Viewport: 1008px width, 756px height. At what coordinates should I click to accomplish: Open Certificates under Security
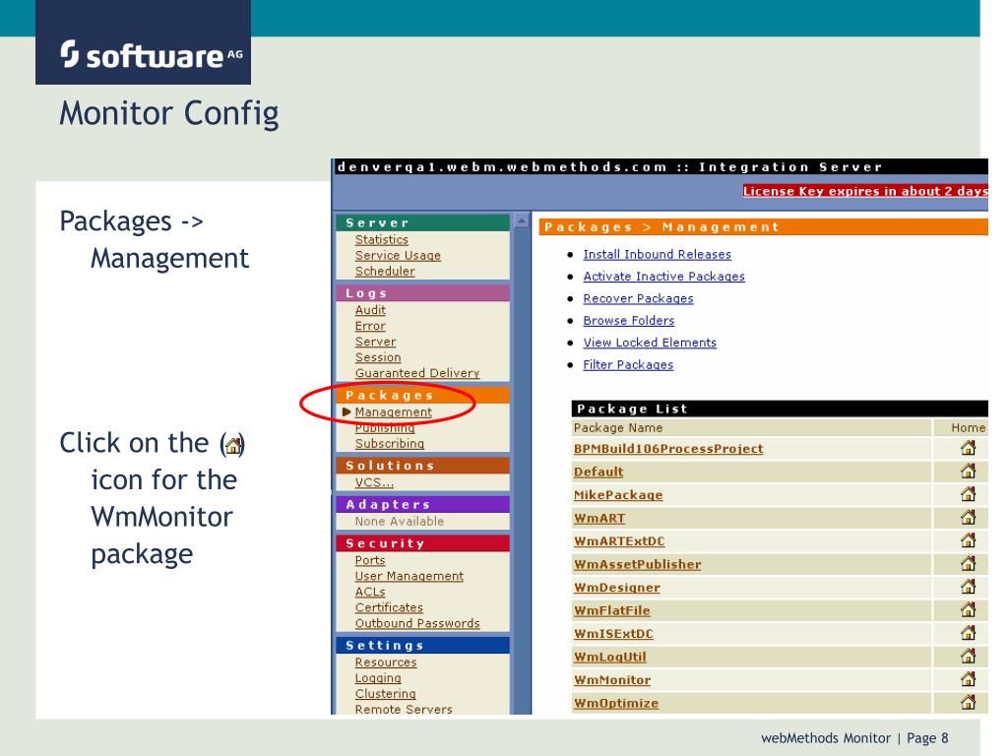389,607
